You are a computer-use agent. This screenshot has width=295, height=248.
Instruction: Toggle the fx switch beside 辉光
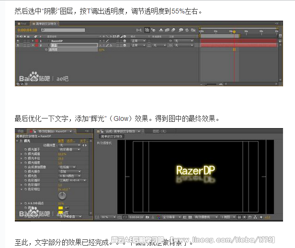click(21, 141)
